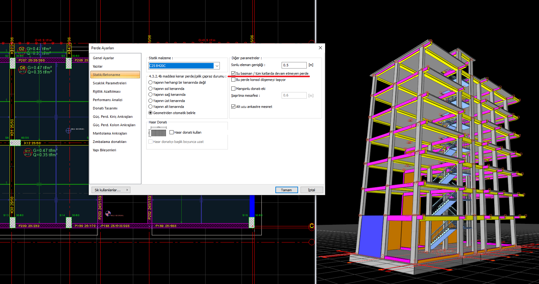Image resolution: width=539 pixels, height=284 pixels.
Task: Select the Statik/Betonarme page
Action: point(115,75)
